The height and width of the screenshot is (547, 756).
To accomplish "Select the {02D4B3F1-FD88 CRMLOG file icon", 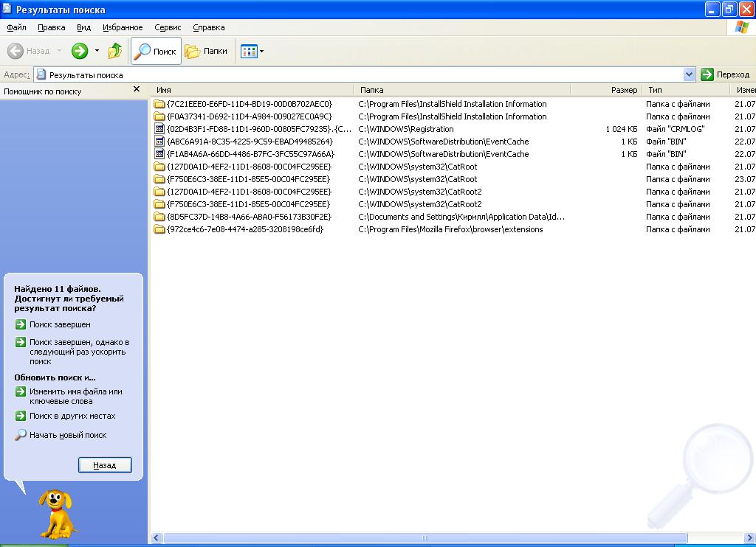I will [x=159, y=129].
